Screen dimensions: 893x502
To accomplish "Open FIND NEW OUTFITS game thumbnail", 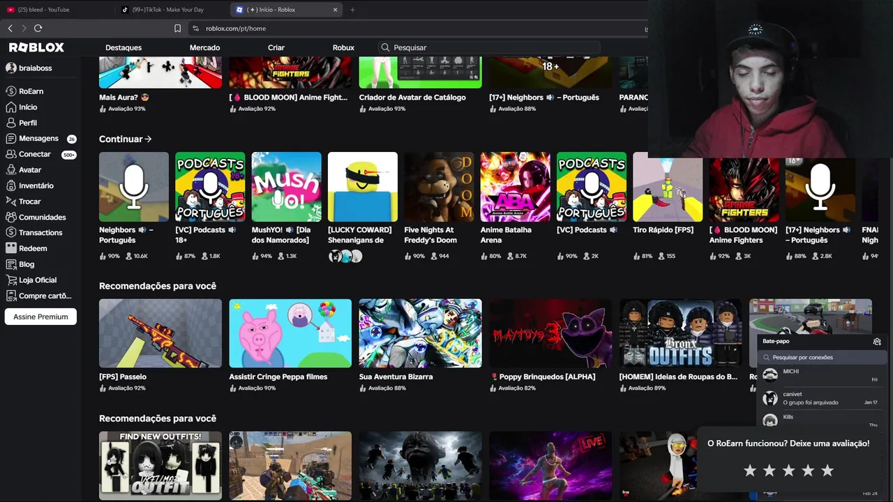I will 160,466.
